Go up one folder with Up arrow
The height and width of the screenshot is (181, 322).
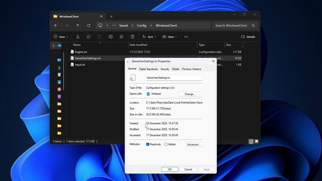click(77, 25)
